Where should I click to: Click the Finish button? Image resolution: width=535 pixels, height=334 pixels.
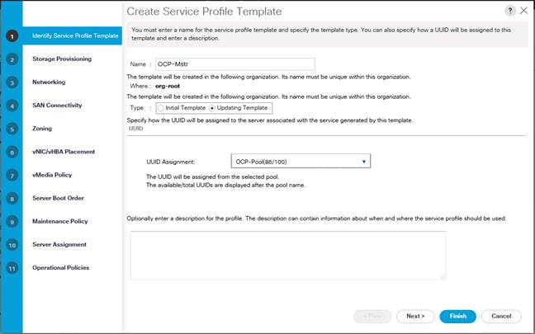[x=457, y=317]
